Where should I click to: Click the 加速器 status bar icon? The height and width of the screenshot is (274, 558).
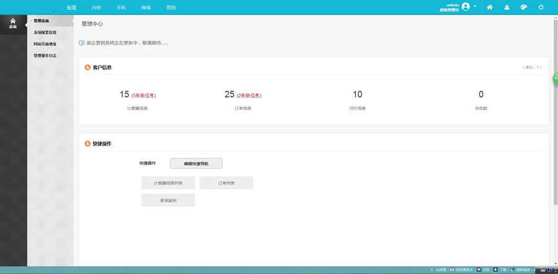[x=432, y=270]
